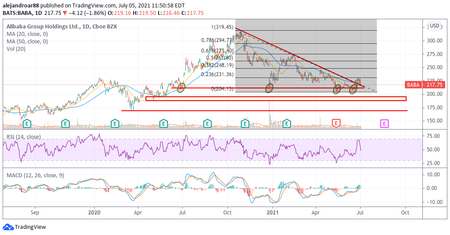
Task: Click the Fibonacci 0.382(248.19) level label
Action: pyautogui.click(x=217, y=65)
